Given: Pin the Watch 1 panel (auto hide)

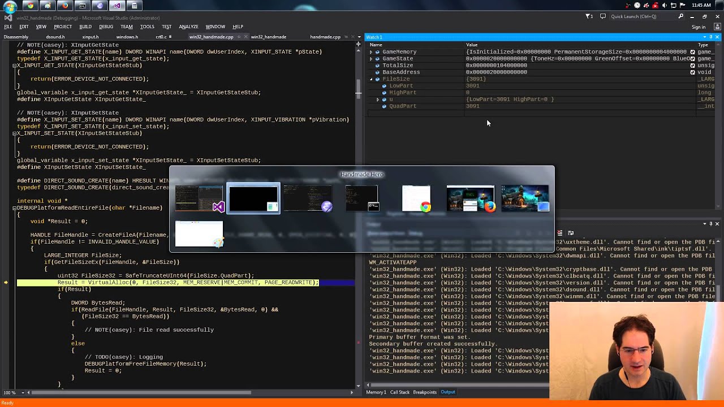Looking at the screenshot, I should click(x=711, y=37).
